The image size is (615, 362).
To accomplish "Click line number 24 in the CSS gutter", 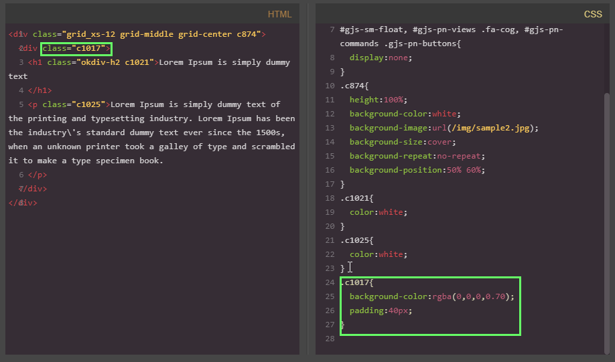I will point(330,282).
